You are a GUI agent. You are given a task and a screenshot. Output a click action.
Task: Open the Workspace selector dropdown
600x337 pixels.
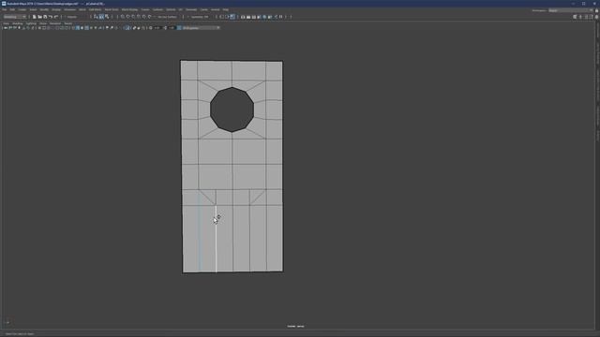pos(571,10)
